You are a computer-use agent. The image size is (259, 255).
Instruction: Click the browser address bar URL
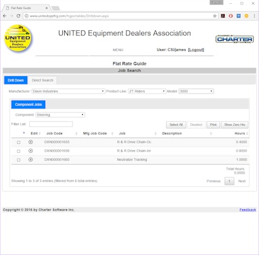point(69,16)
